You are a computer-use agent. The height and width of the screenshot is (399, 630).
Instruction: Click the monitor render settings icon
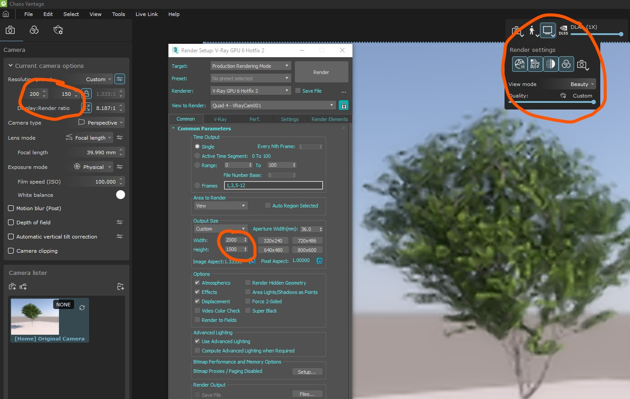tap(548, 31)
